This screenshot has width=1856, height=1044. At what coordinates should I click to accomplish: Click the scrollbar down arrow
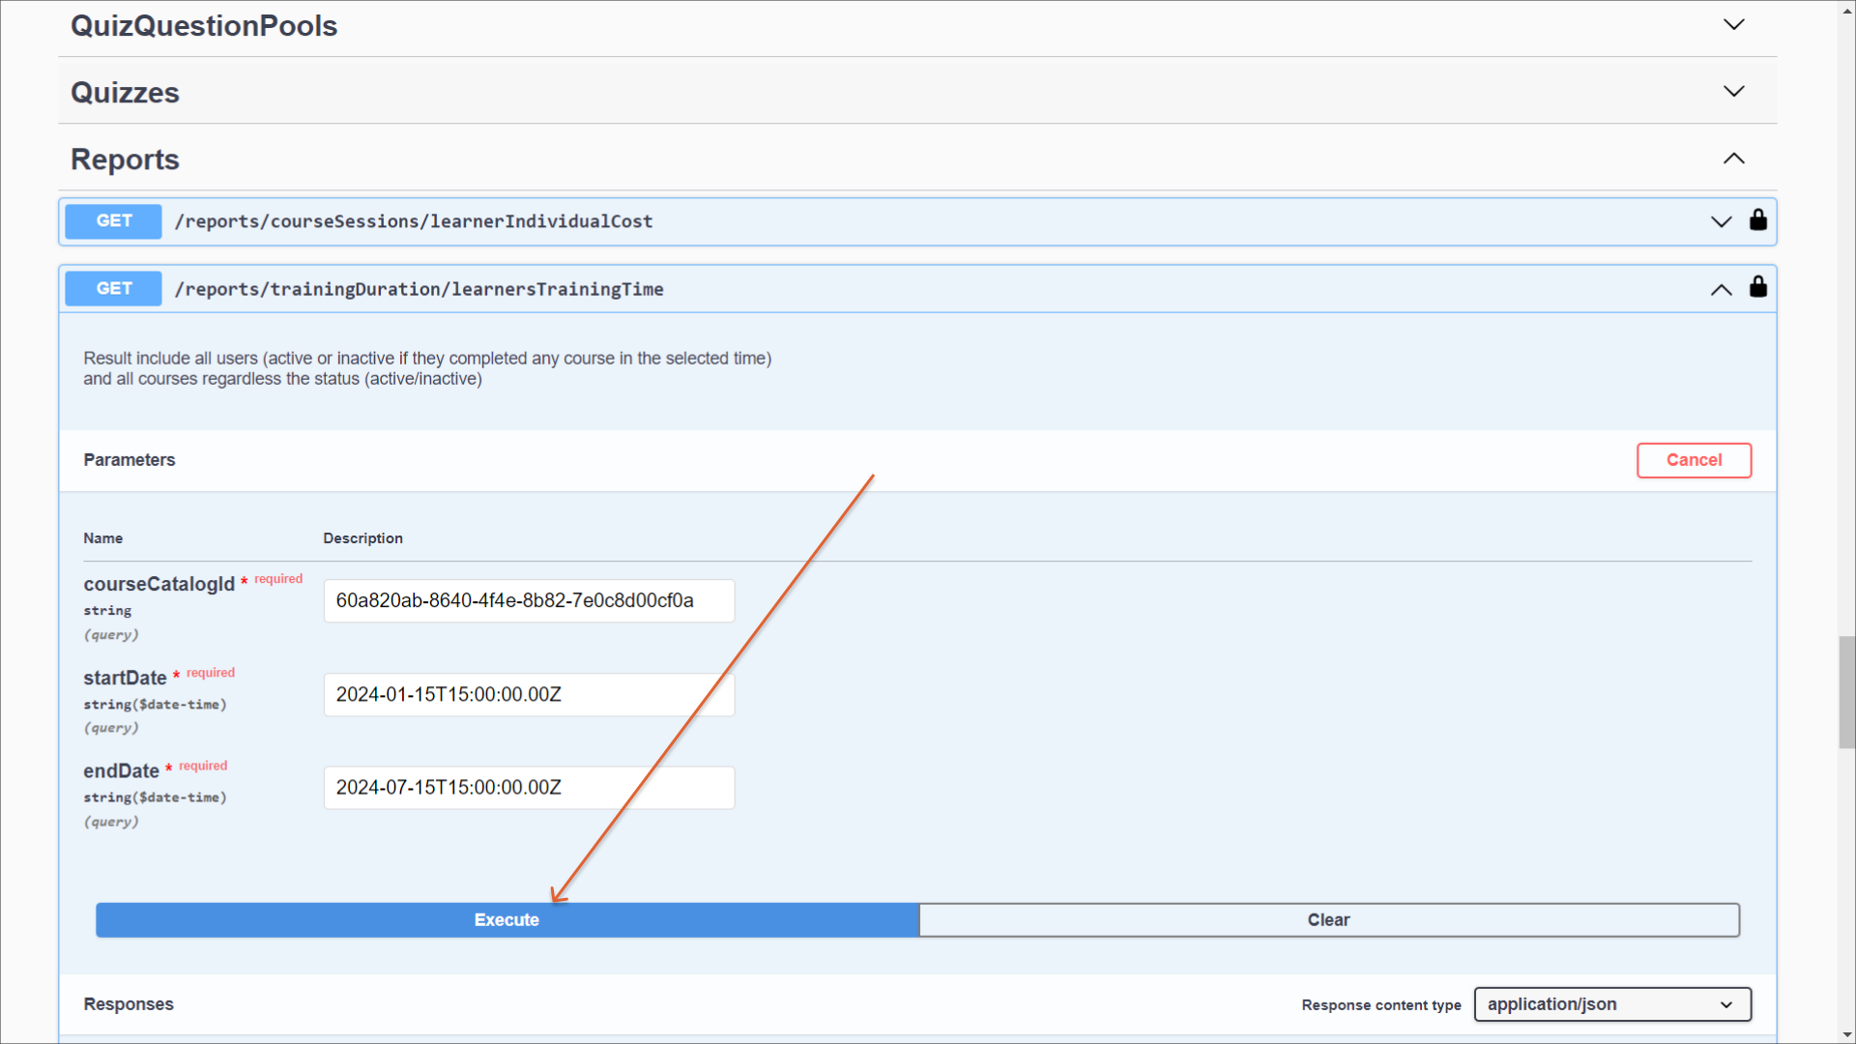[x=1846, y=1034]
